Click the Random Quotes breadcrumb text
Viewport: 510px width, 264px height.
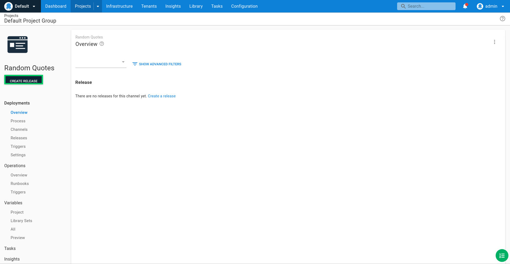[89, 37]
